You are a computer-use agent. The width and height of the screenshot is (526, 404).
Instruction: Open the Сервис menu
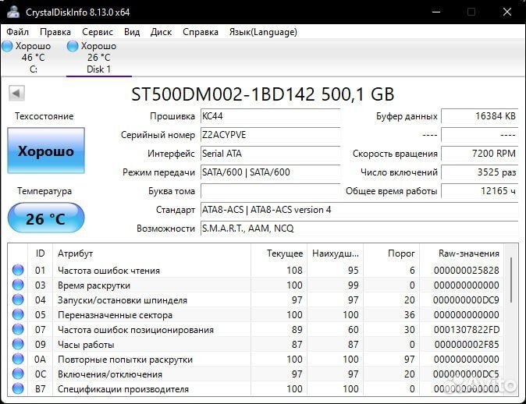click(x=98, y=32)
